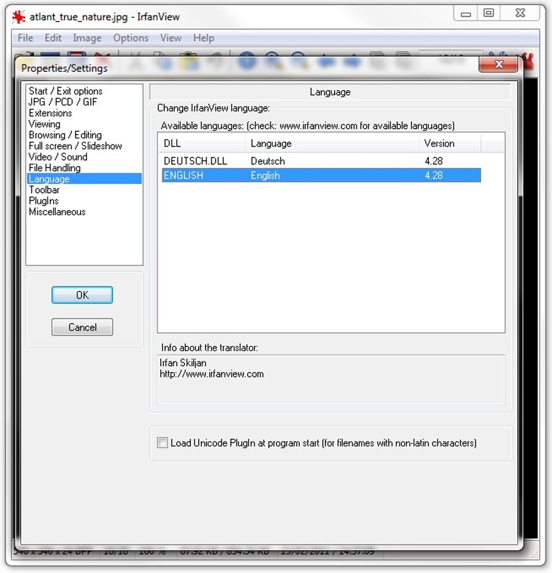Screen dimensions: 552x573
Task: Minimize the IrfanView window
Action: coord(465,14)
